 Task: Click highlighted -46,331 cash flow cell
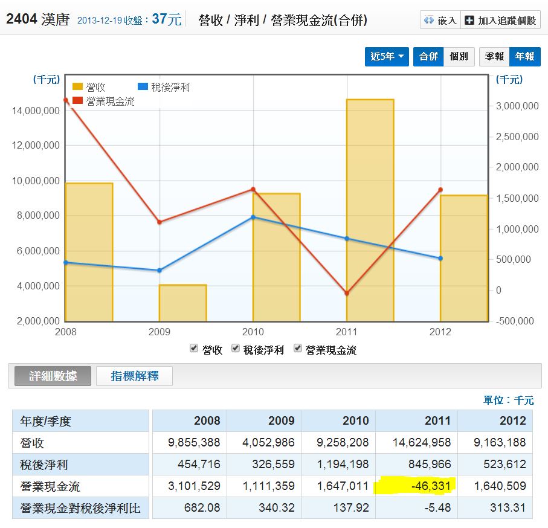point(416,486)
